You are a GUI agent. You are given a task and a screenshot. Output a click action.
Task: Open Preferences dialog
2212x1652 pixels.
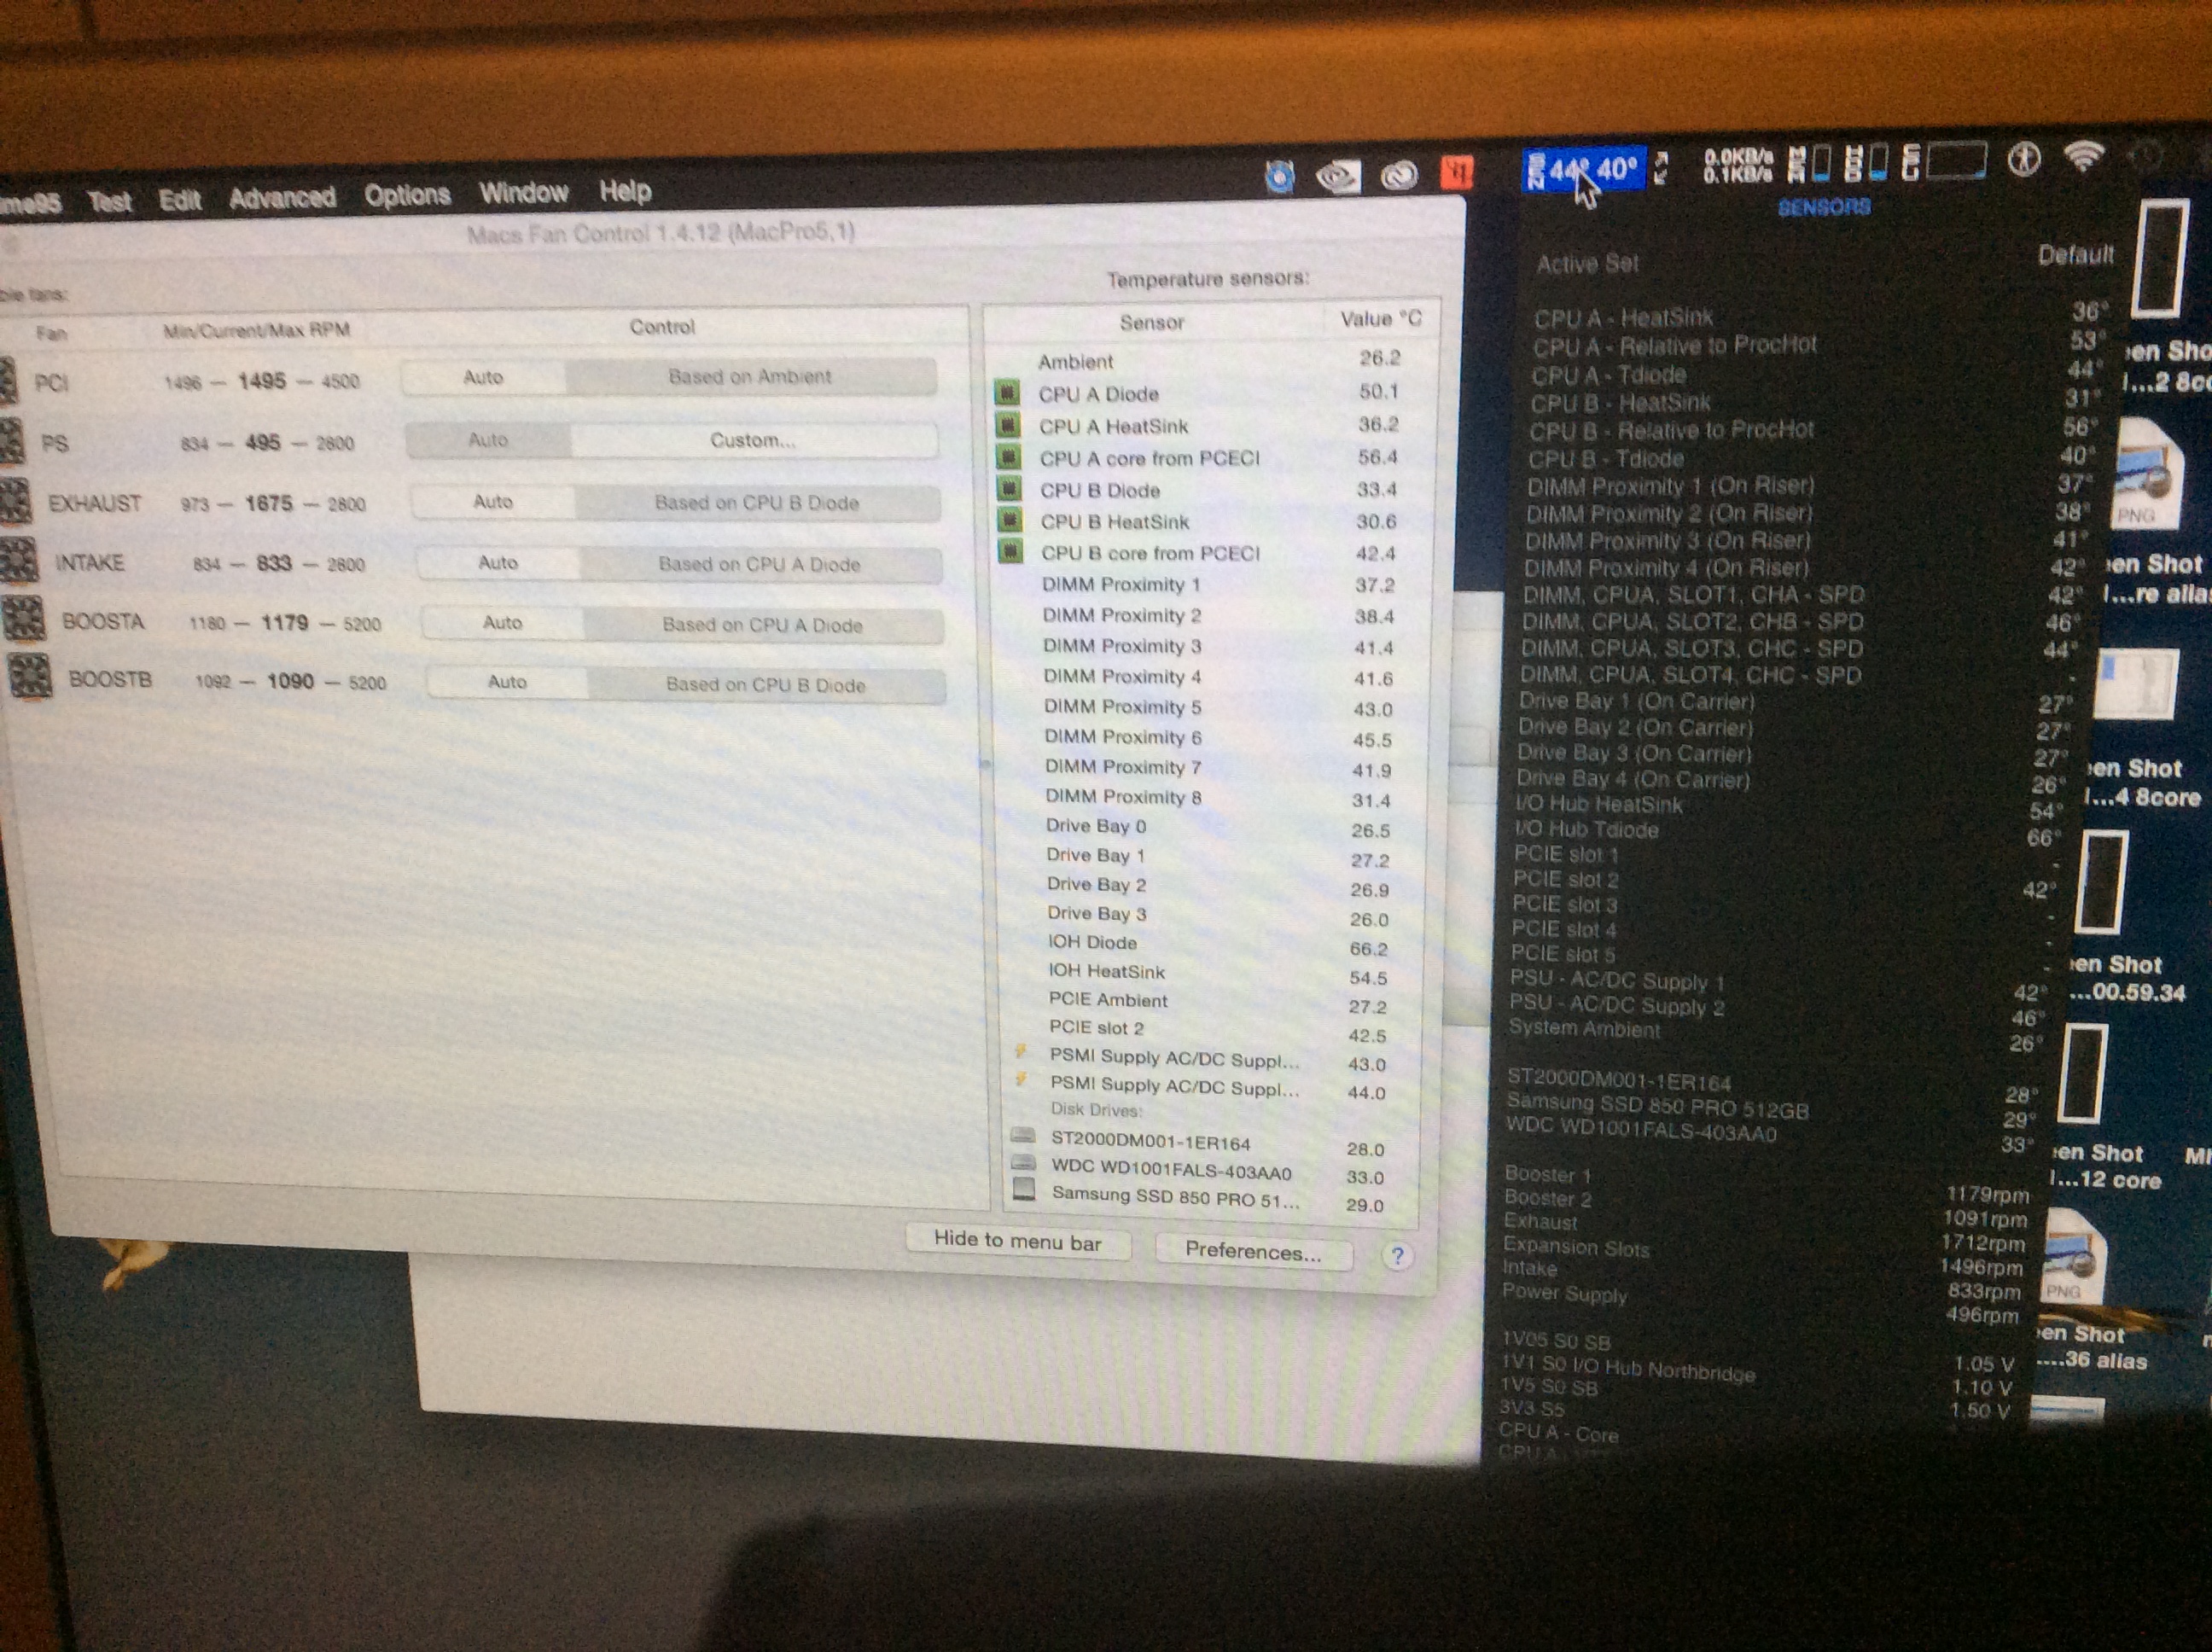1252,1251
